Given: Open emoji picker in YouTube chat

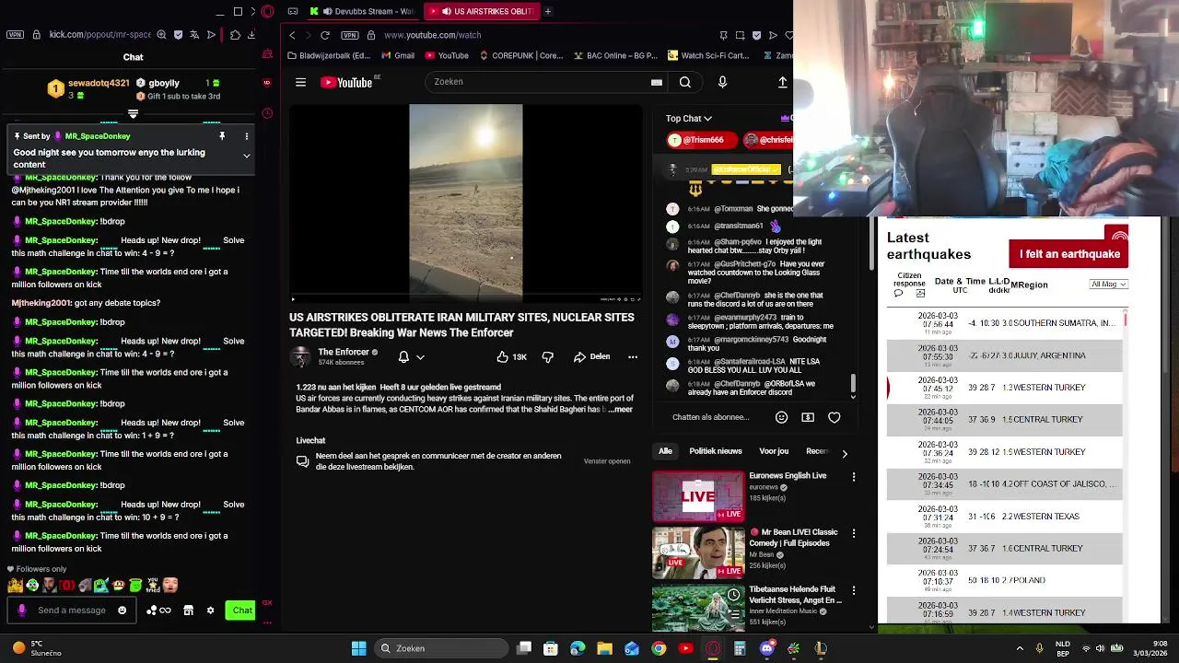Looking at the screenshot, I should 781,417.
